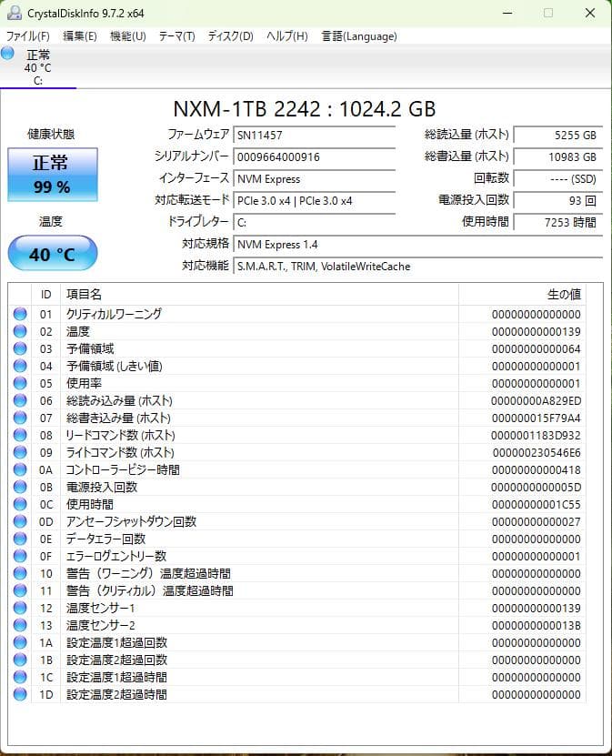Click the firmware field SN11457
Viewport: 612px width, 756px height.
click(x=314, y=135)
